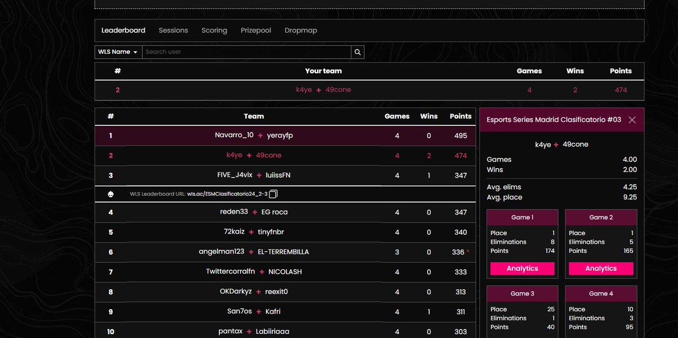Click the Game 3 card header
The width and height of the screenshot is (678, 338).
pos(522,293)
